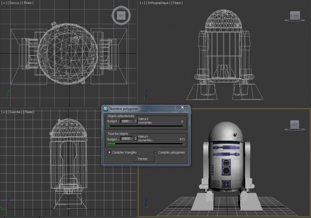Click the wireframe dome in the Dessus viewport
Viewport: 311px width, 218px height.
point(67,54)
